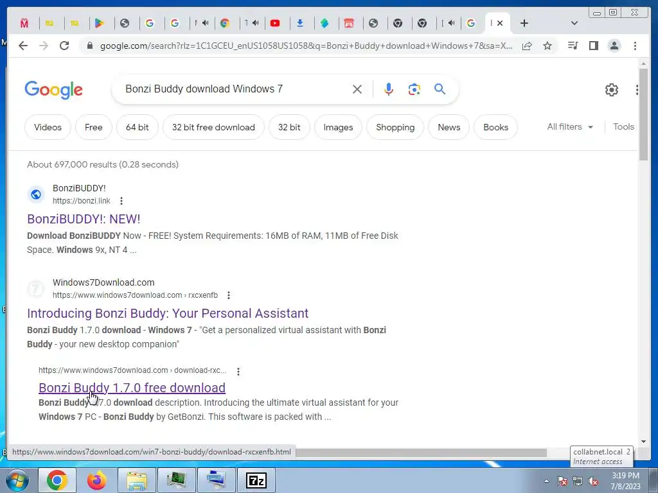This screenshot has width=658, height=493.
Task: Open the muted volume tray icon
Action: (593, 481)
